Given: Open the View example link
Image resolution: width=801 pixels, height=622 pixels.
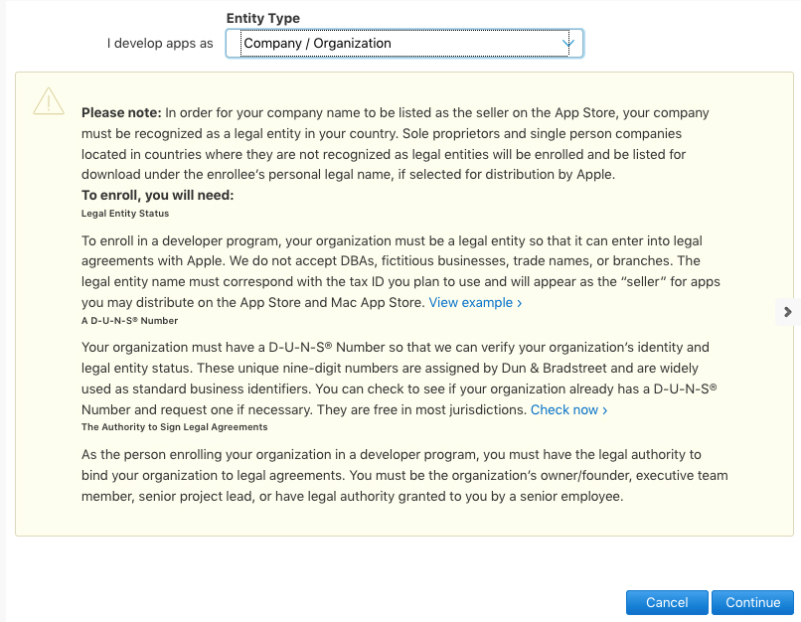Looking at the screenshot, I should [x=475, y=302].
